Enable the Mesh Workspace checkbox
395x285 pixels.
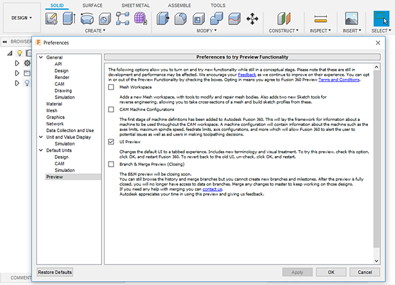click(x=110, y=88)
